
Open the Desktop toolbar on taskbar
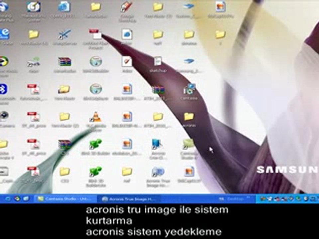(235, 199)
